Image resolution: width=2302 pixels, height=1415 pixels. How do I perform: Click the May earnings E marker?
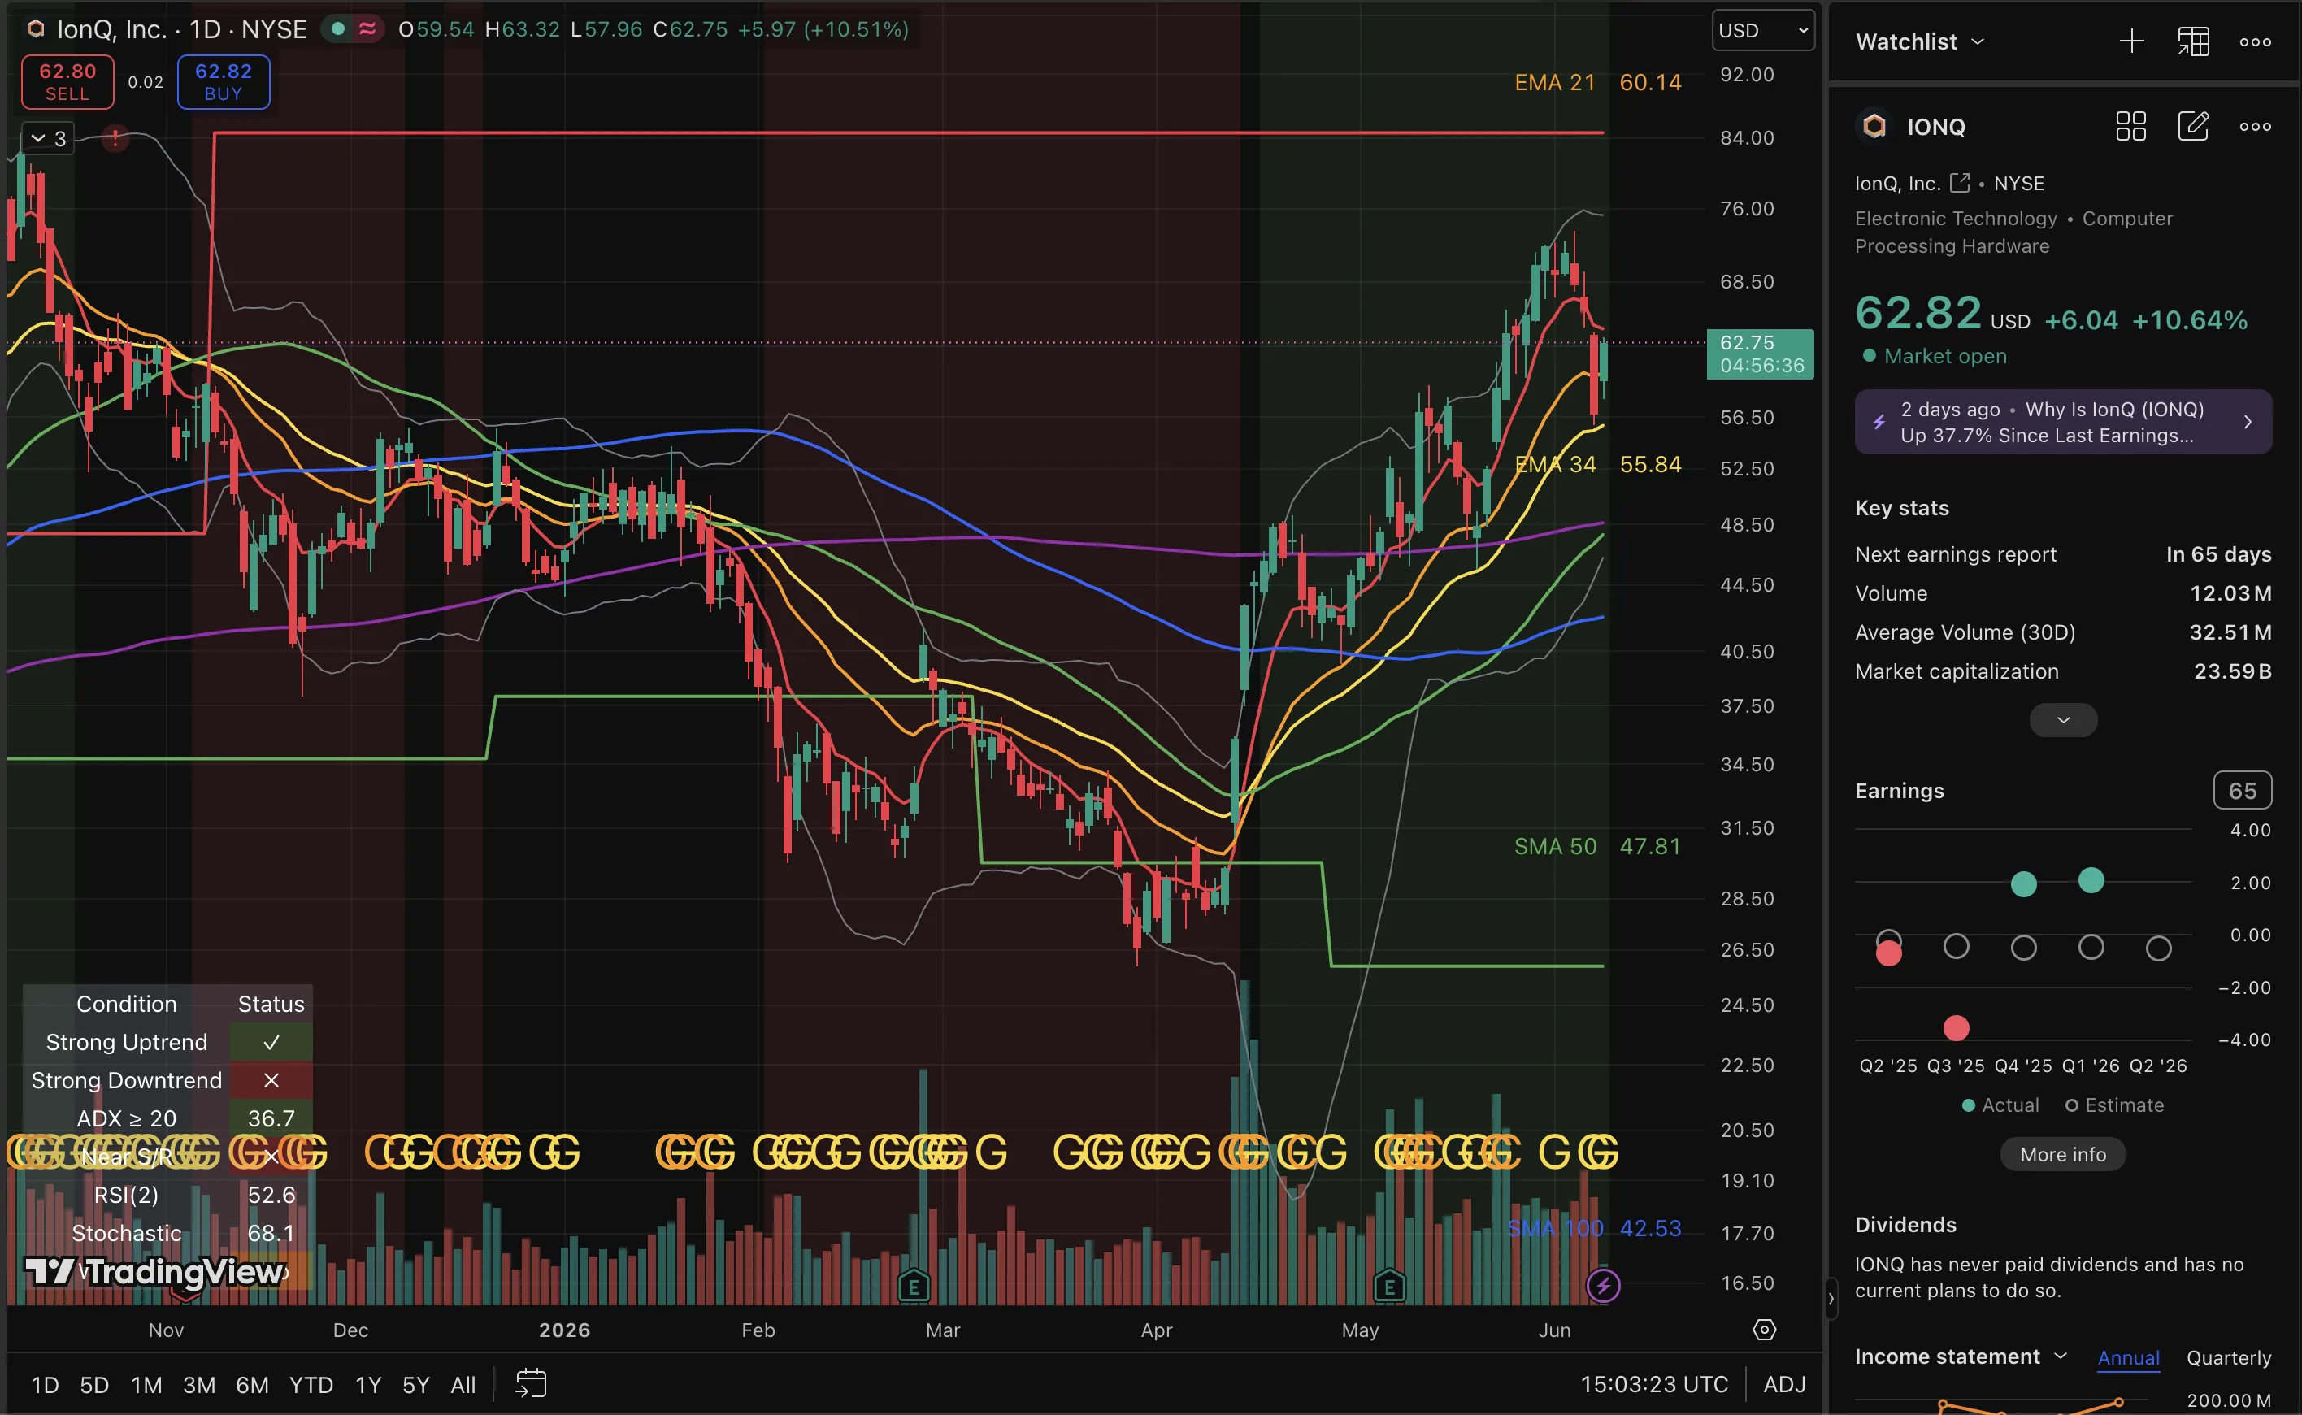coord(1388,1287)
